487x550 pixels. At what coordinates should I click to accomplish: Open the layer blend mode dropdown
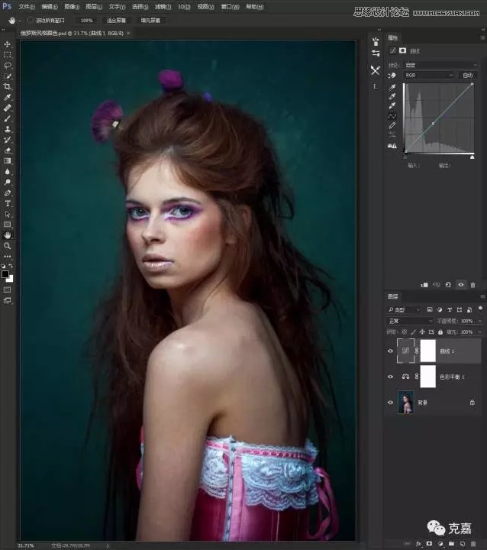403,321
